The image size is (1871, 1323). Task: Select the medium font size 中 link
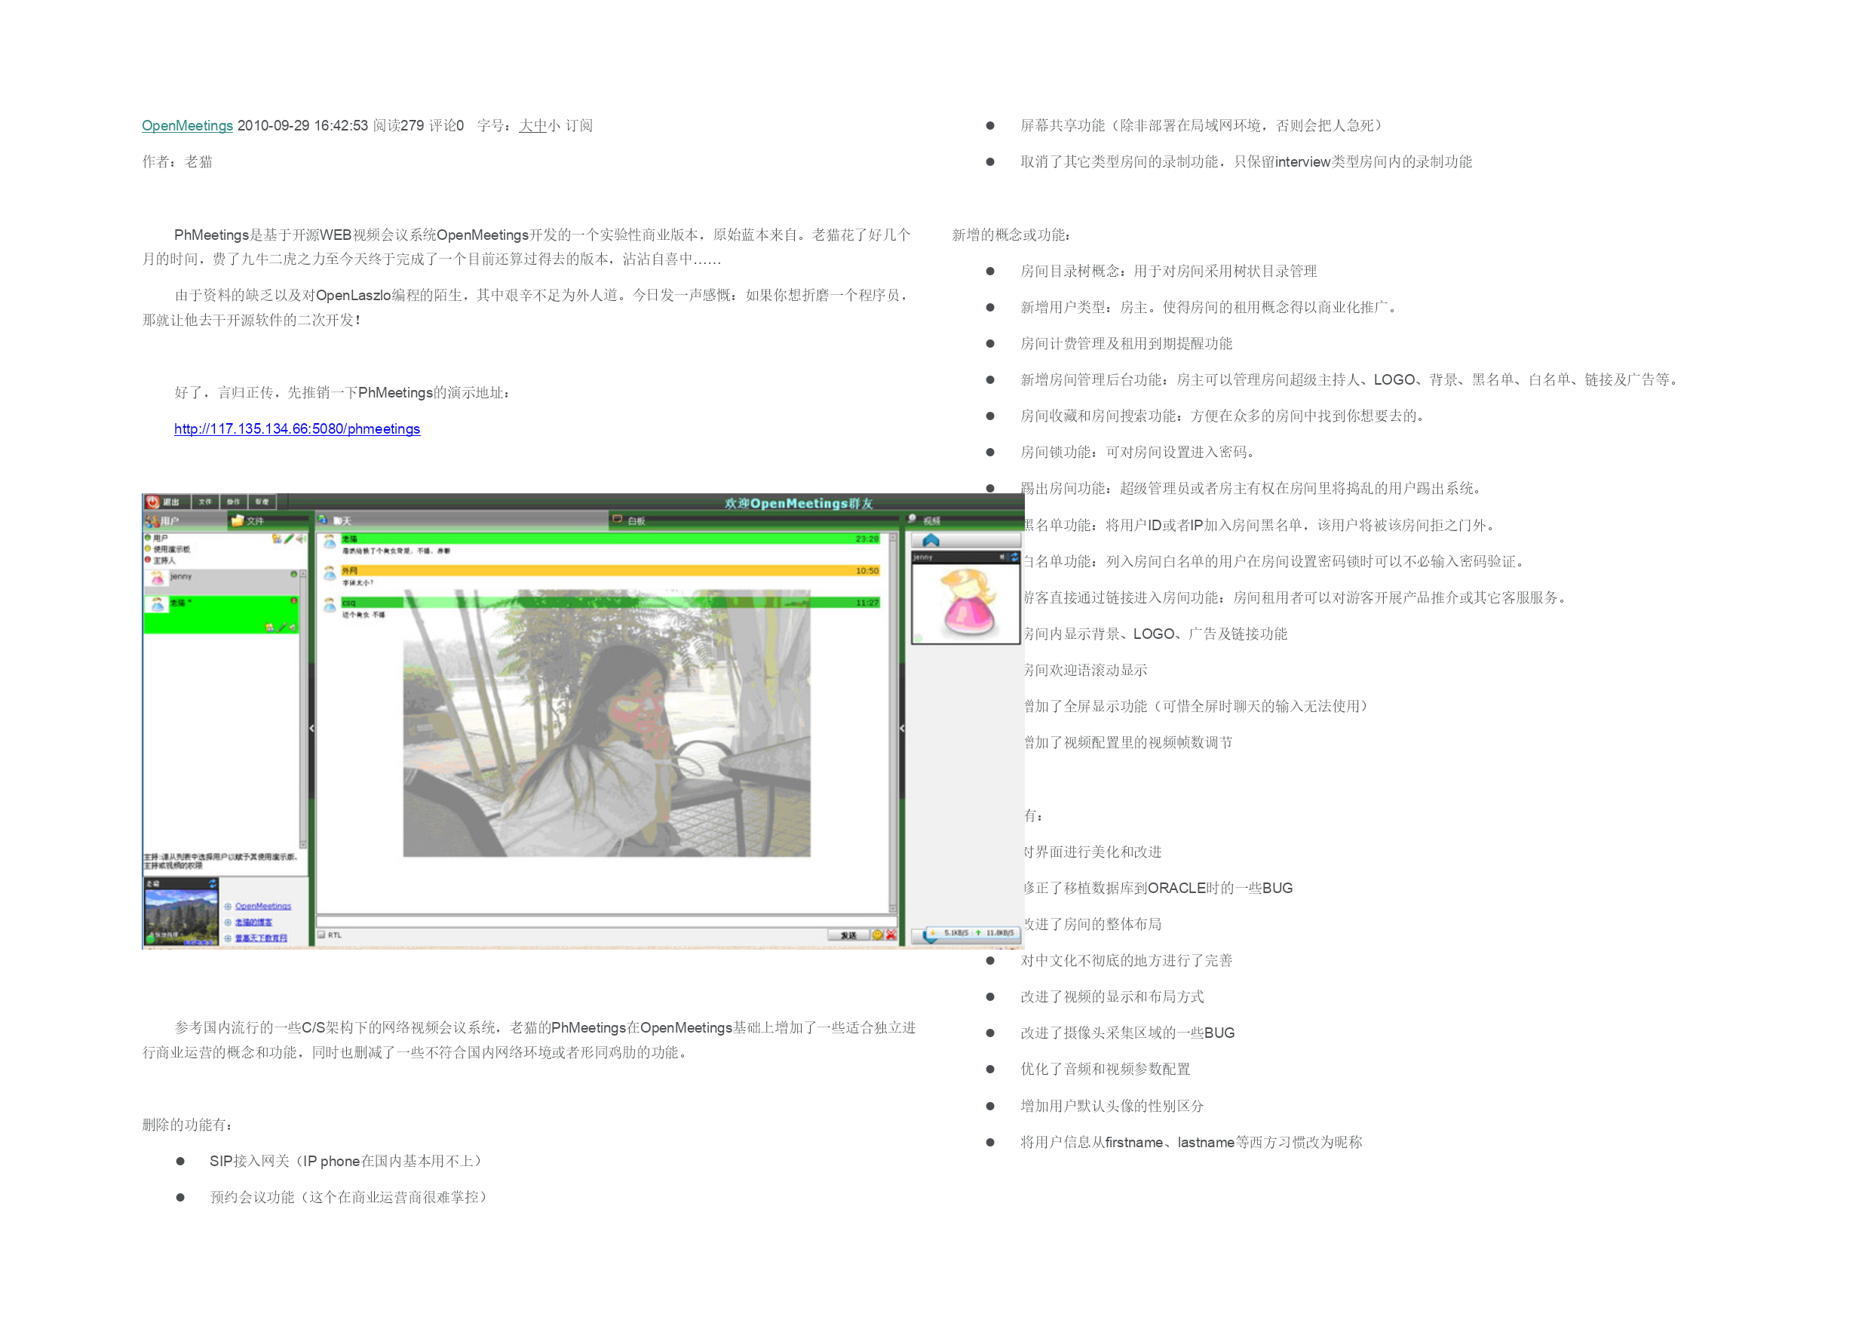coord(539,125)
